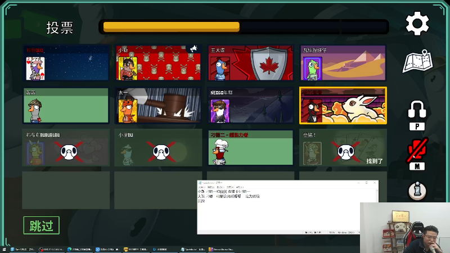Switch to the Edge browser taskbar item
The image size is (450, 253).
pos(80,250)
